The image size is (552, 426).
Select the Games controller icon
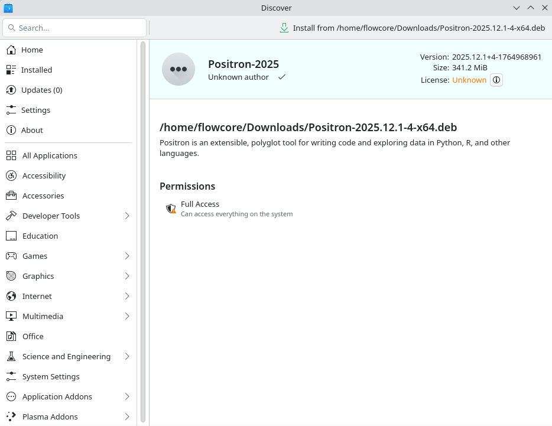tap(11, 256)
